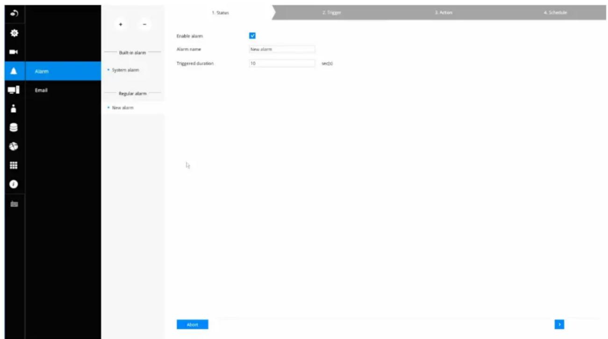Open the camera section icon
Image resolution: width=608 pixels, height=339 pixels.
(x=14, y=52)
